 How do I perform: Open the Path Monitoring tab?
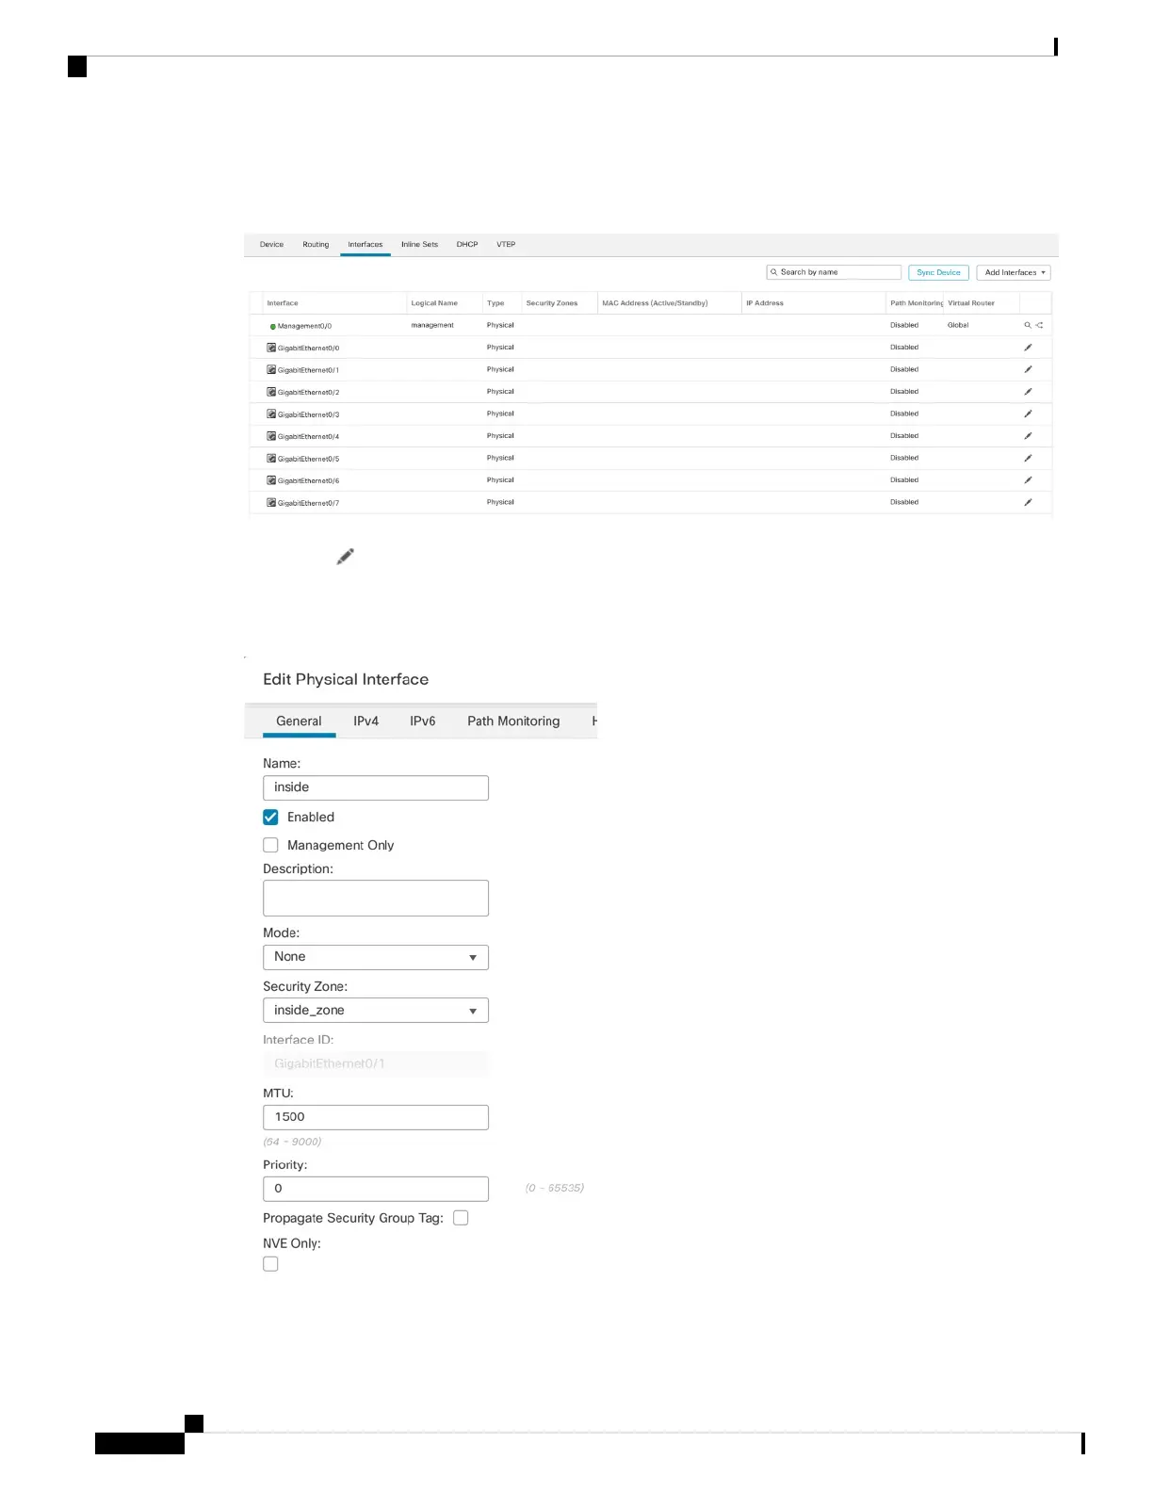point(513,721)
